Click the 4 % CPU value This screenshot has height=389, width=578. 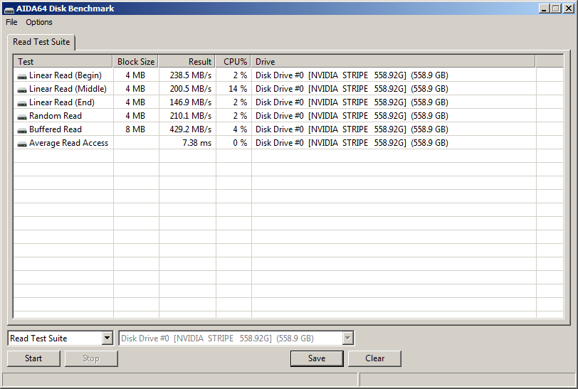(240, 129)
